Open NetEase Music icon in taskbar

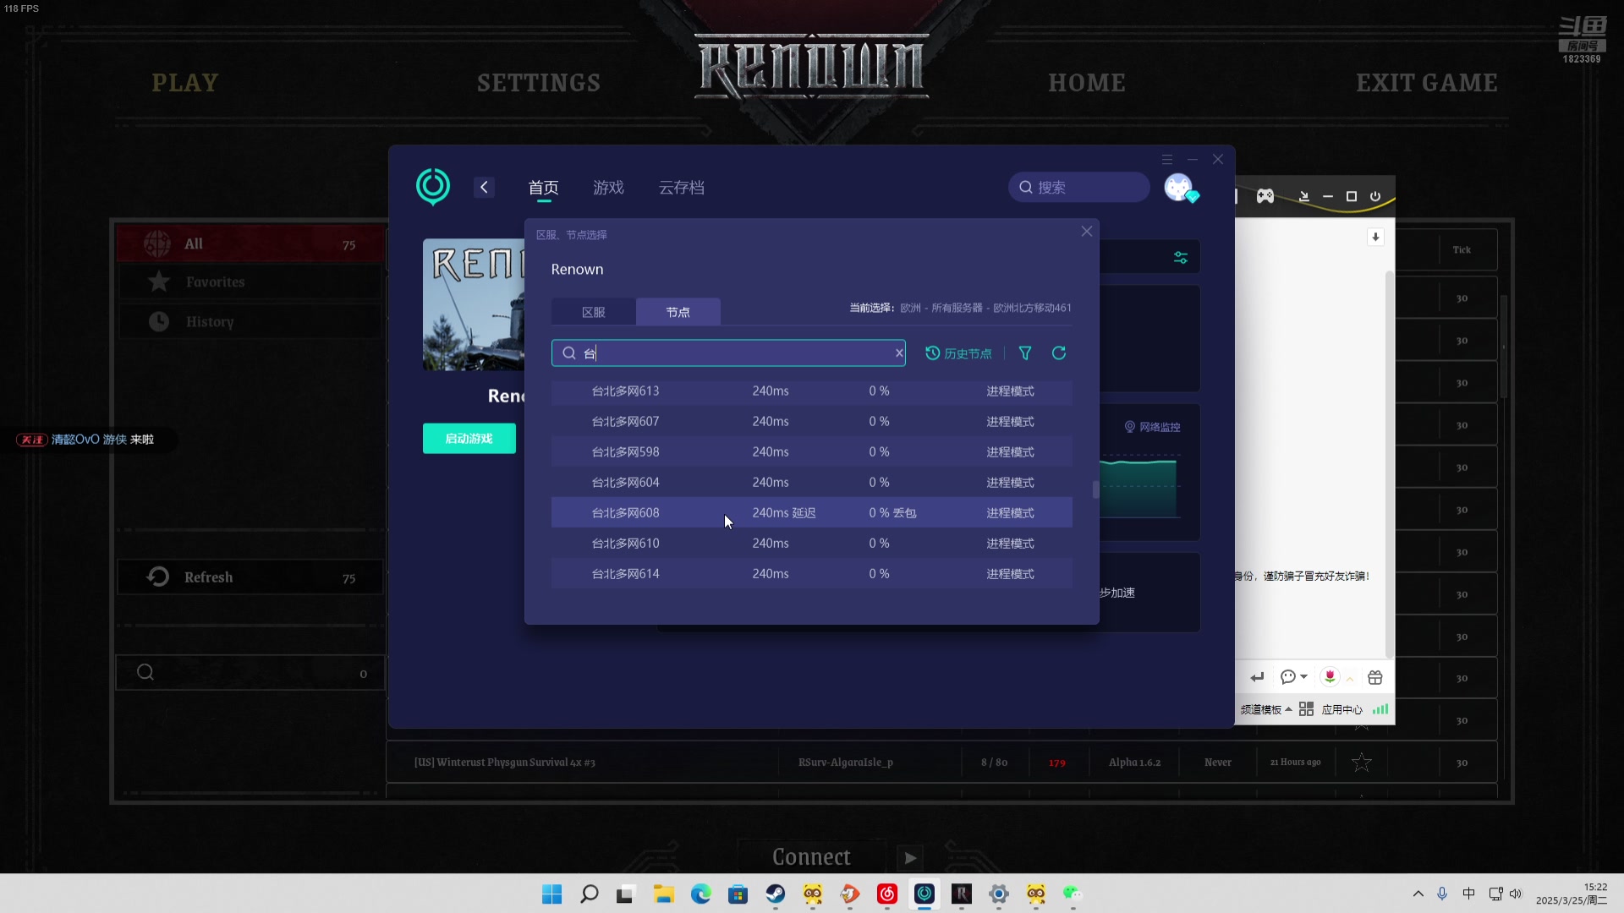pyautogui.click(x=886, y=894)
